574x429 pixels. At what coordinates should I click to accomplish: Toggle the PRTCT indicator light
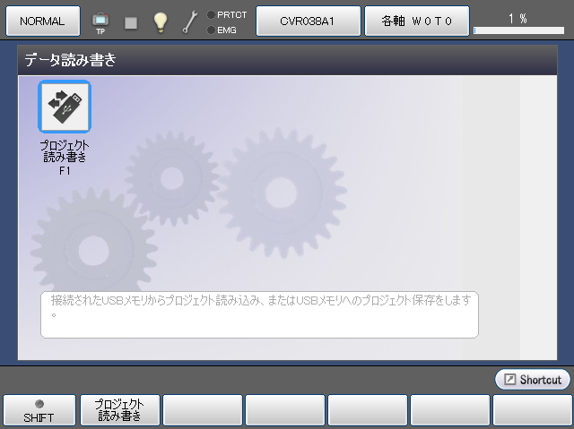[211, 14]
